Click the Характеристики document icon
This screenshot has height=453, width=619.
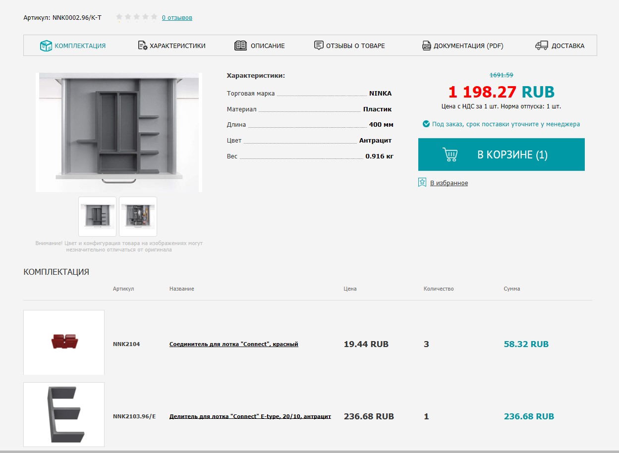point(142,46)
